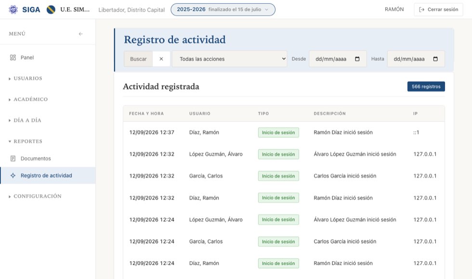Viewport: 472px width, 279px height.
Task: Click the Actividad registrada heading
Action: pyautogui.click(x=161, y=86)
